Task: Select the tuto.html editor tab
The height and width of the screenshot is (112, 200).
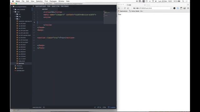Action: pos(45,9)
